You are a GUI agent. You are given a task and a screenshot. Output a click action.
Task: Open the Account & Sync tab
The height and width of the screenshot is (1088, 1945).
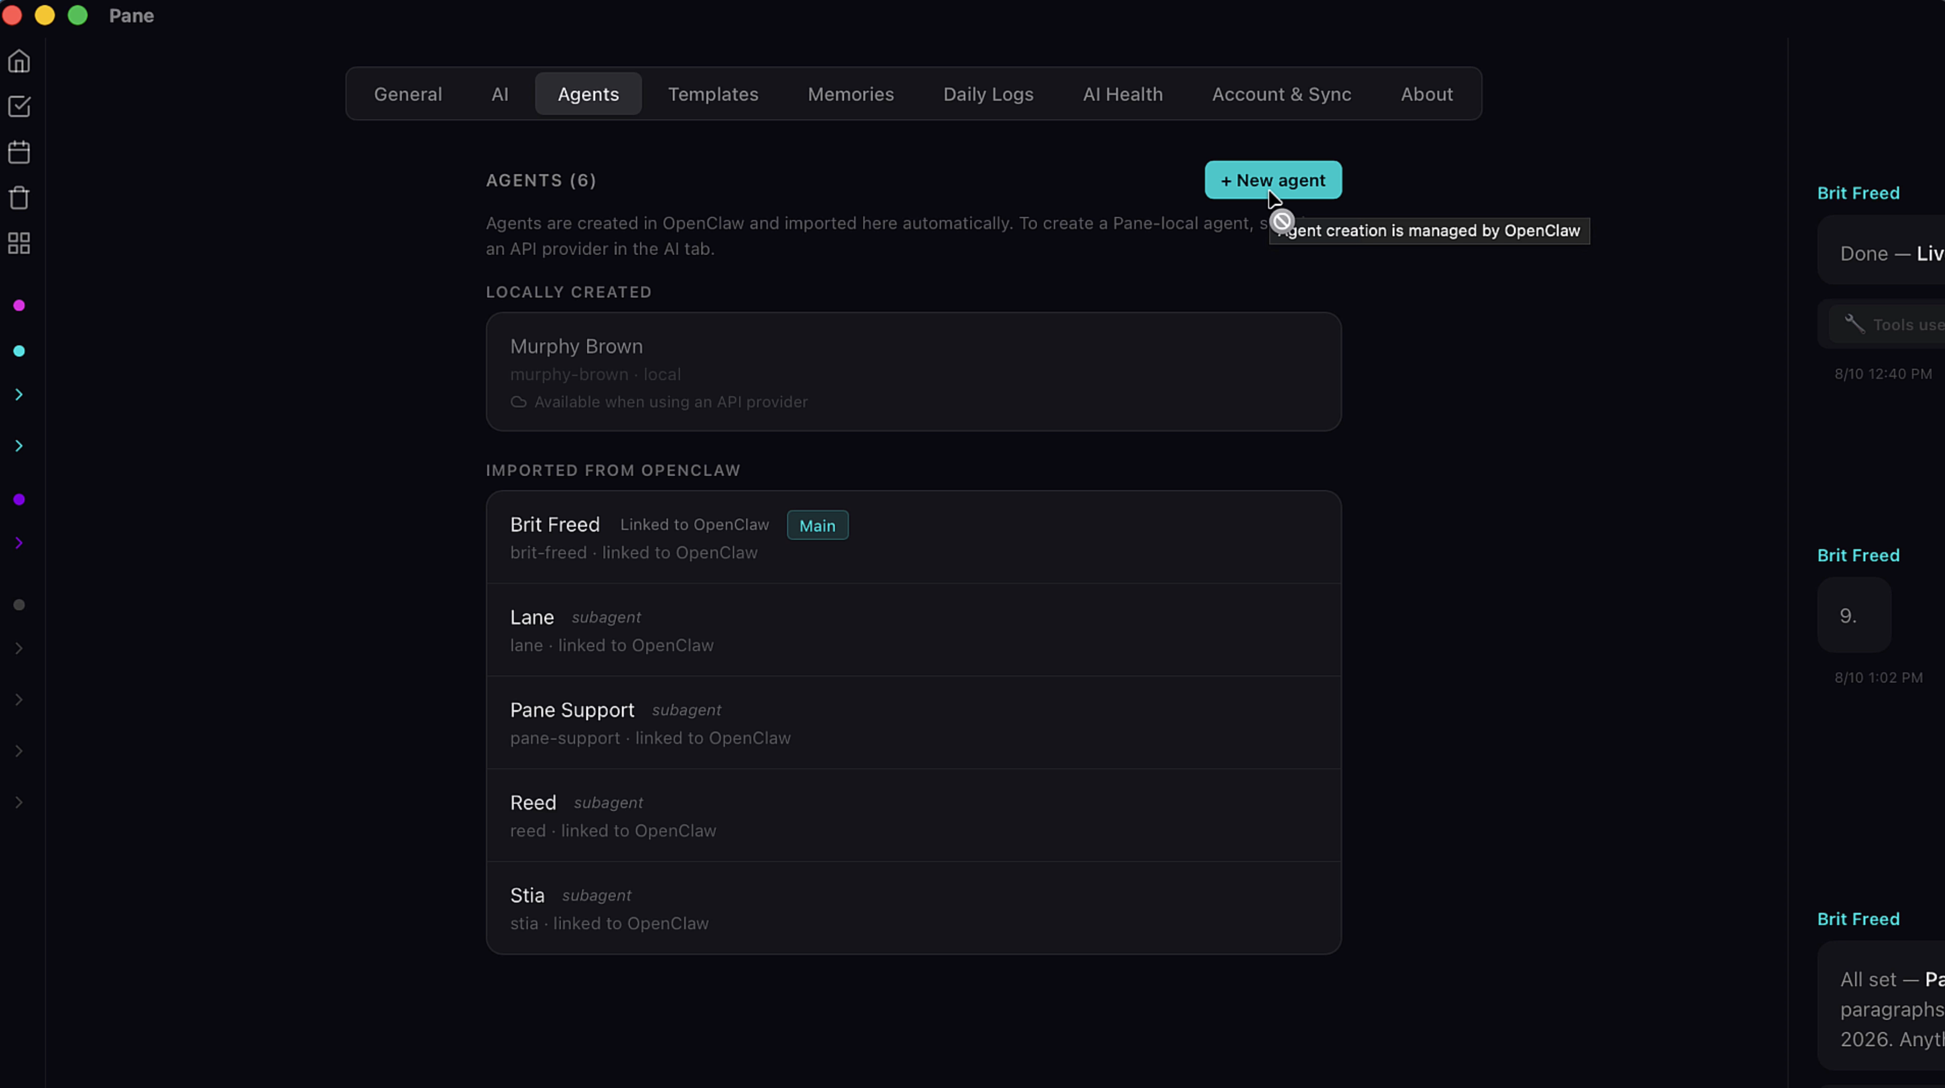[x=1281, y=94]
